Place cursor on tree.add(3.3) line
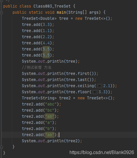This screenshot has width=137, height=158. coord(38,25)
